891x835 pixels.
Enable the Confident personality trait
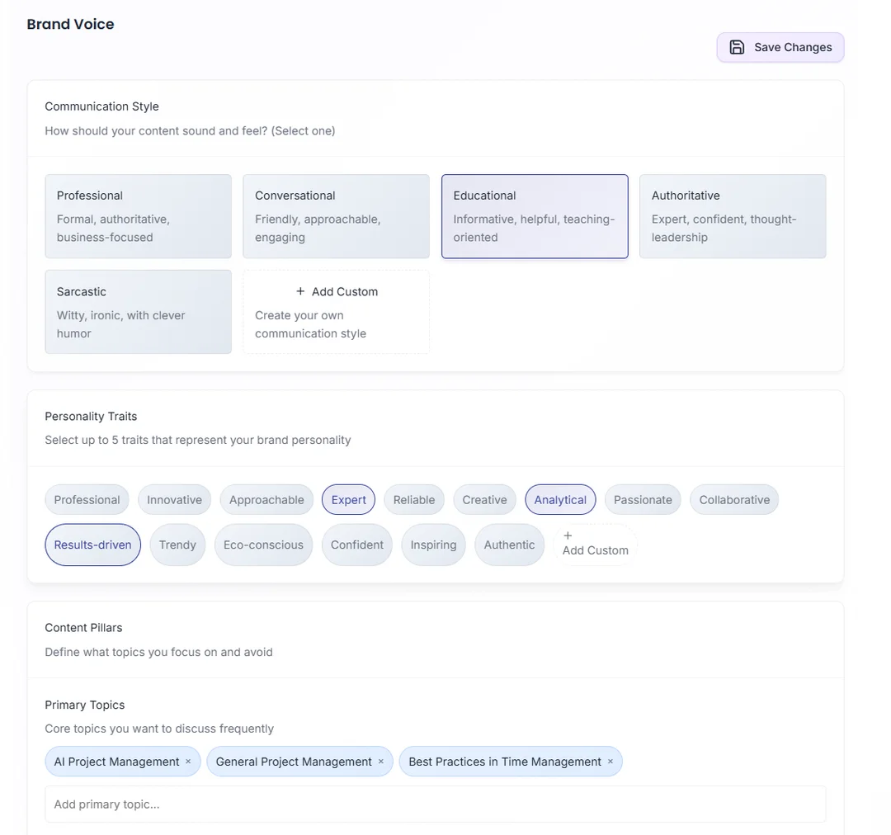[x=356, y=545]
